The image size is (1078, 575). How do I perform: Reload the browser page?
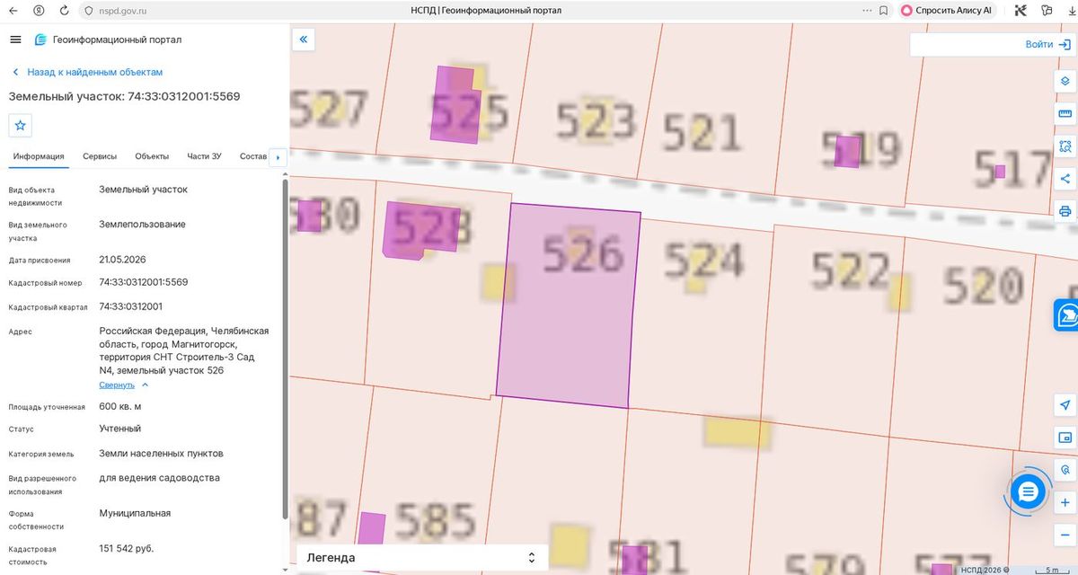coord(64,11)
